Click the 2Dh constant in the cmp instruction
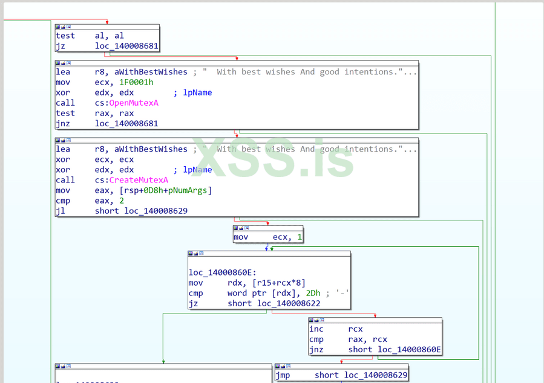The width and height of the screenshot is (544, 383). tap(313, 294)
